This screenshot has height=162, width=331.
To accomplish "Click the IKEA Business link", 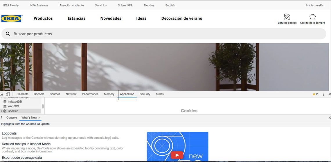I will 39,5.
